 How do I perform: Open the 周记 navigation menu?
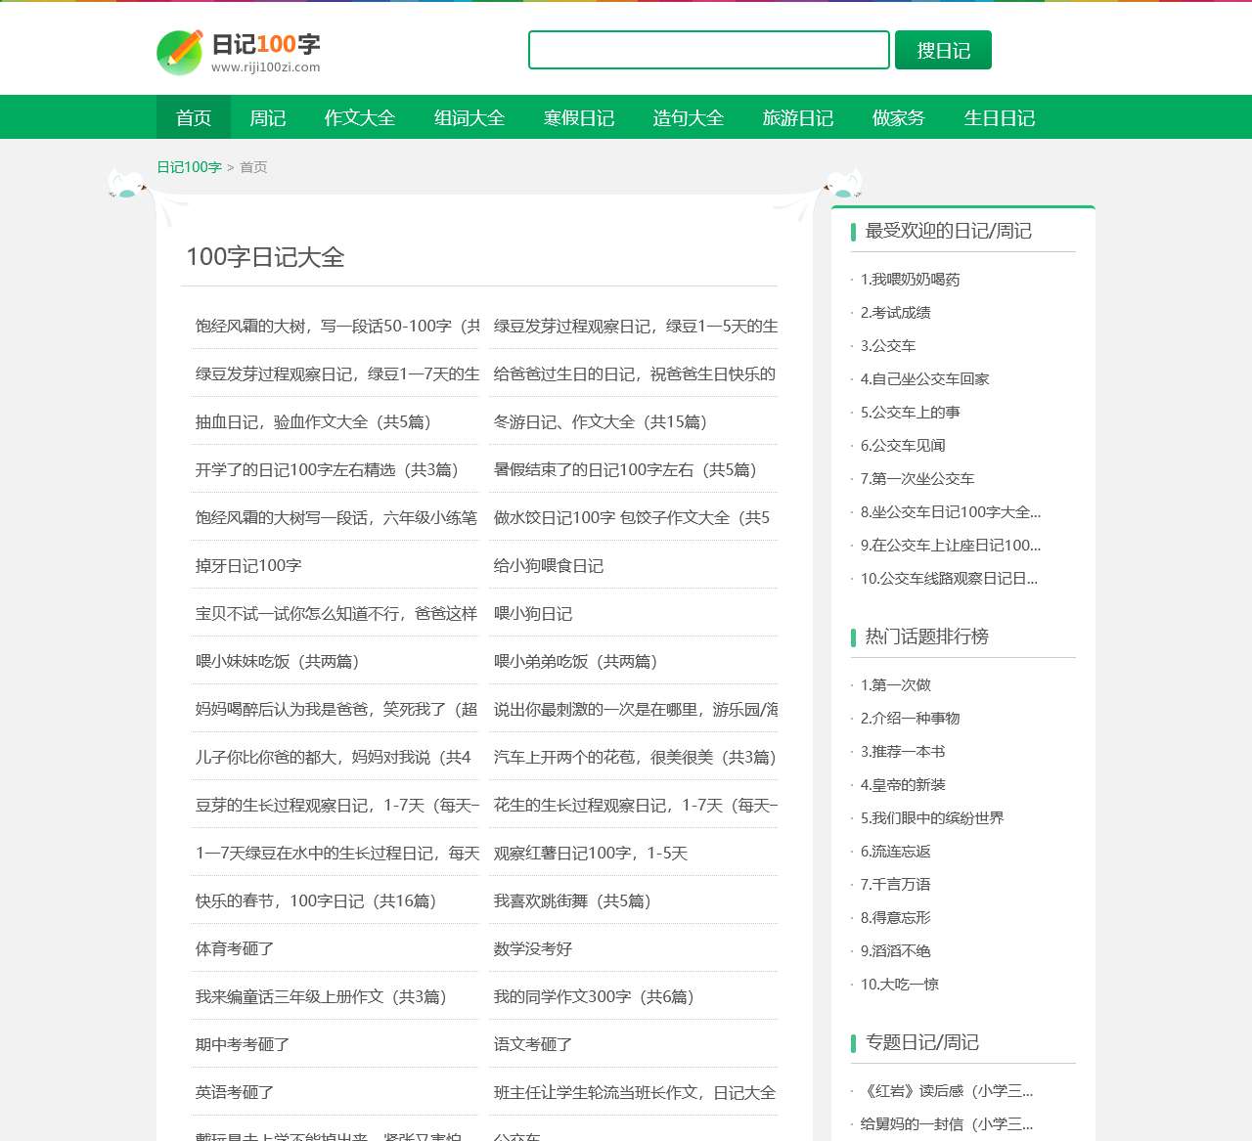click(x=268, y=117)
